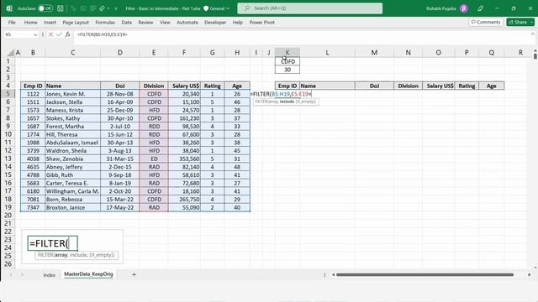The height and width of the screenshot is (302, 538).
Task: Expand the Share button dropdown arrow
Action: coord(532,23)
